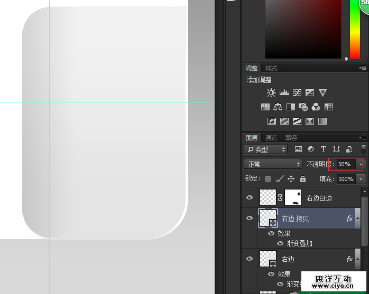Click the Color Balance scales icon
The image size is (369, 294).
278,107
